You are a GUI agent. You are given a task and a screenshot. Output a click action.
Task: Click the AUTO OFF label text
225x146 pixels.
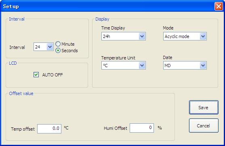pyautogui.click(x=53, y=75)
